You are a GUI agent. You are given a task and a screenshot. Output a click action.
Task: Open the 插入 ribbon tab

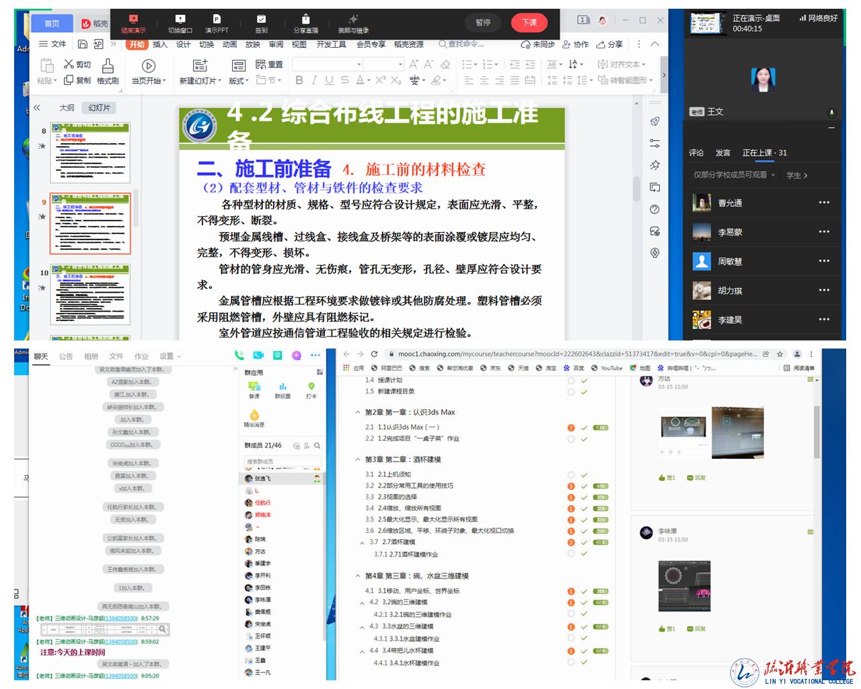click(160, 44)
